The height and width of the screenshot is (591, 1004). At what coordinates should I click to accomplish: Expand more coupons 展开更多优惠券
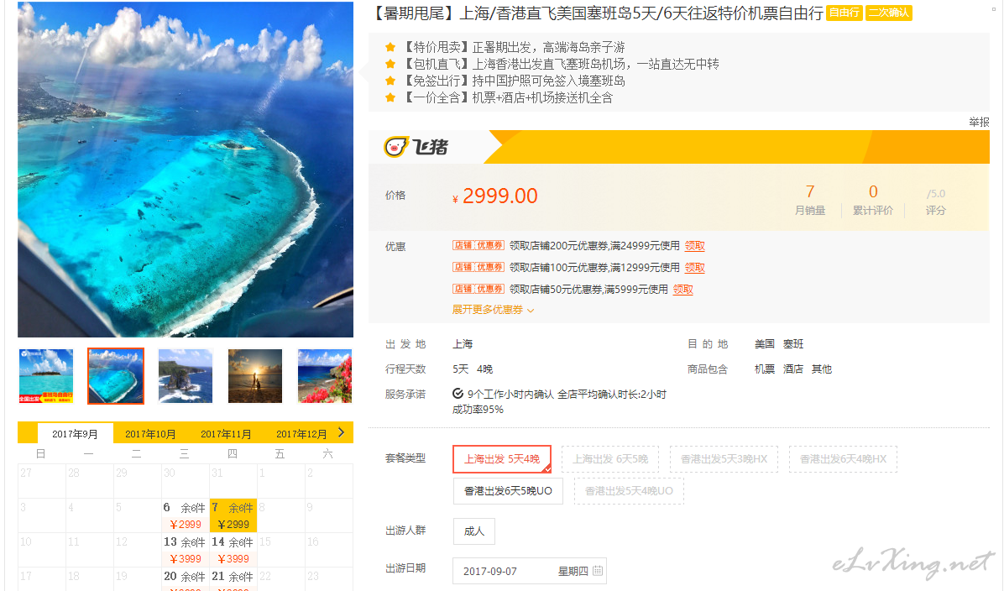coord(493,310)
